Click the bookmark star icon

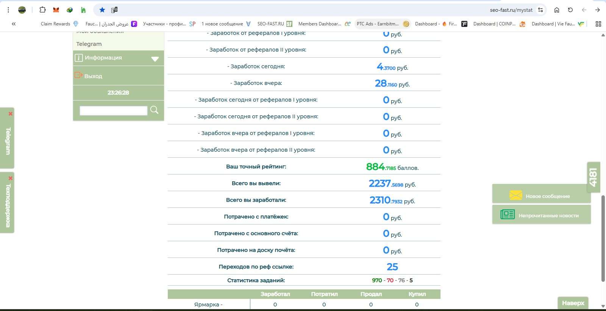click(102, 10)
